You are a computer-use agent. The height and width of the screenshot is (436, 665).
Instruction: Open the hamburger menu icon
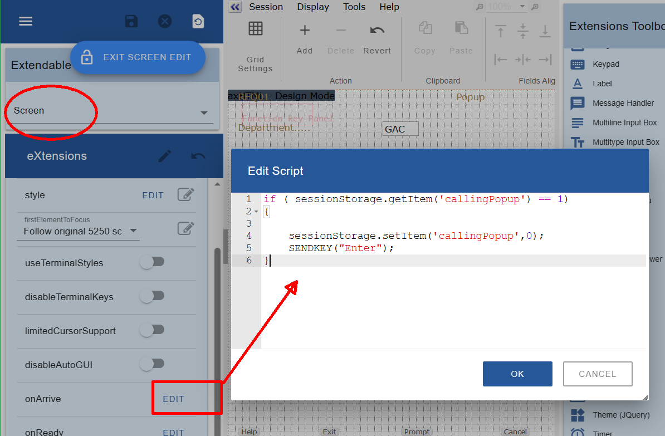click(26, 21)
